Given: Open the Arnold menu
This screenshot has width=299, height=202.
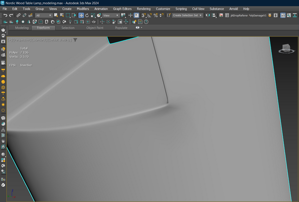Looking at the screenshot, I should coord(234,9).
